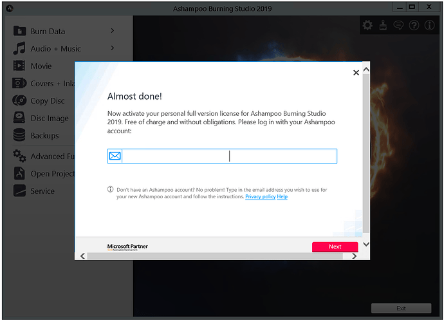Select the Disc Image drive icon
444x320 pixels.
[19, 118]
